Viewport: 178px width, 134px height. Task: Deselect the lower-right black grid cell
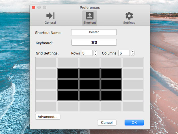[111, 95]
